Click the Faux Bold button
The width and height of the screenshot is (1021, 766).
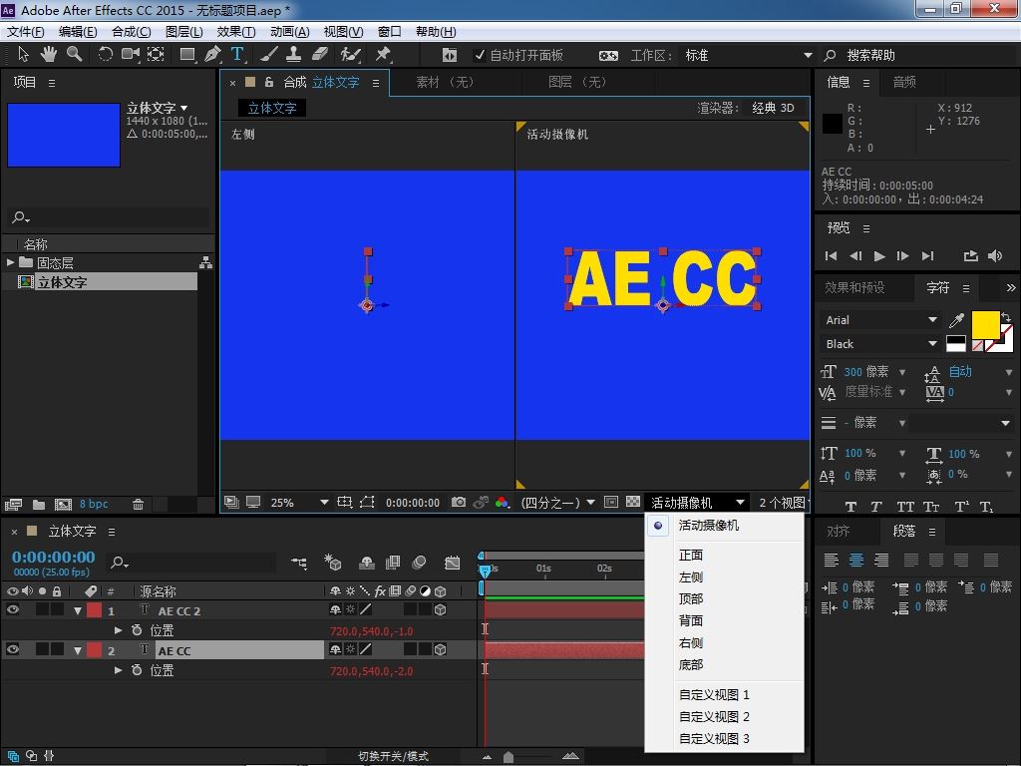[851, 507]
